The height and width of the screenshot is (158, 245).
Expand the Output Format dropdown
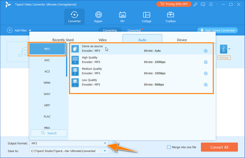click(x=105, y=143)
